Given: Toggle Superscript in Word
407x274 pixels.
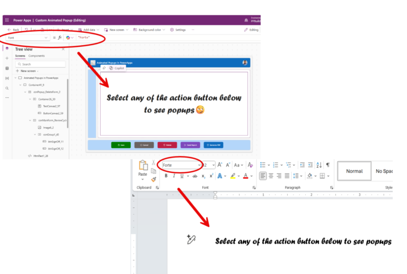Looking at the screenshot, I should (x=211, y=176).
